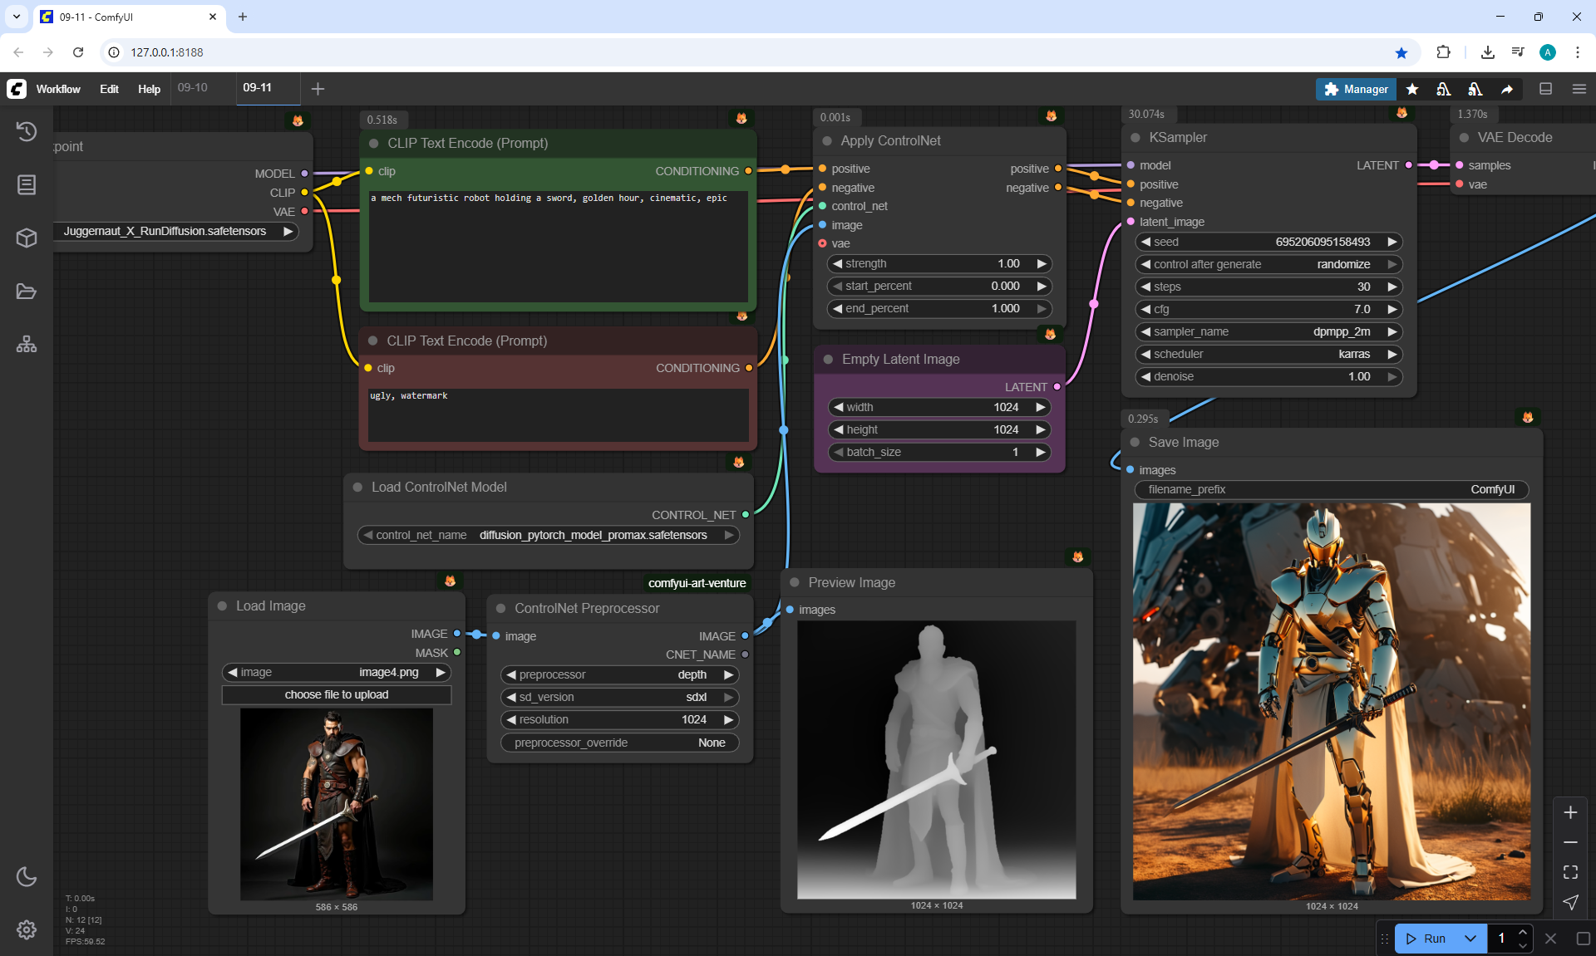Toggle bottom panel icon in top bar

(1546, 89)
